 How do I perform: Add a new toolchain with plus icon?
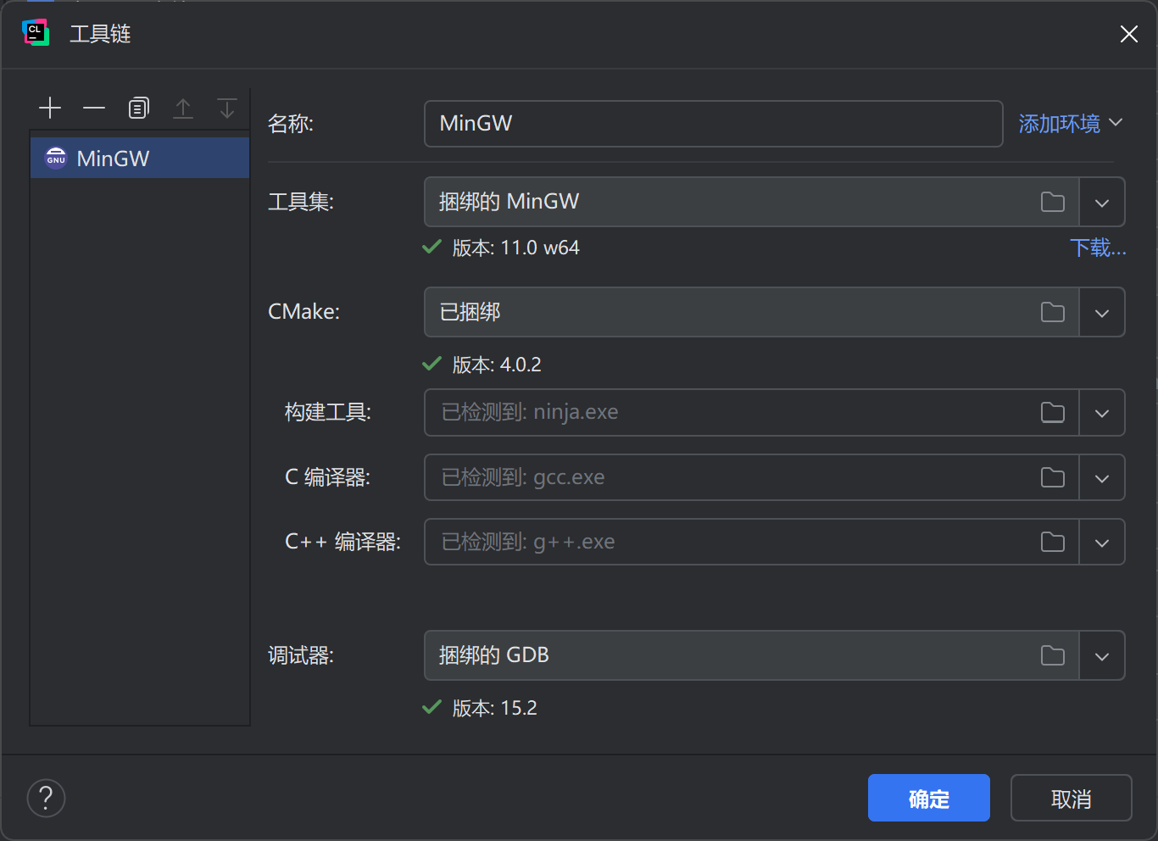tap(50, 108)
